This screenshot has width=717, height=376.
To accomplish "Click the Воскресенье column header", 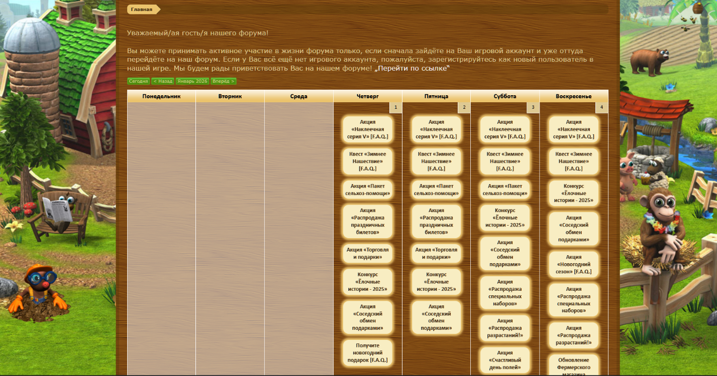I will pyautogui.click(x=574, y=96).
